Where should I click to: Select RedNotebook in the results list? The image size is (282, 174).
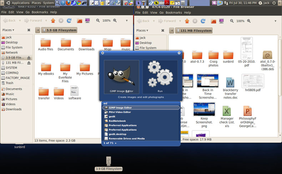coord(141,121)
